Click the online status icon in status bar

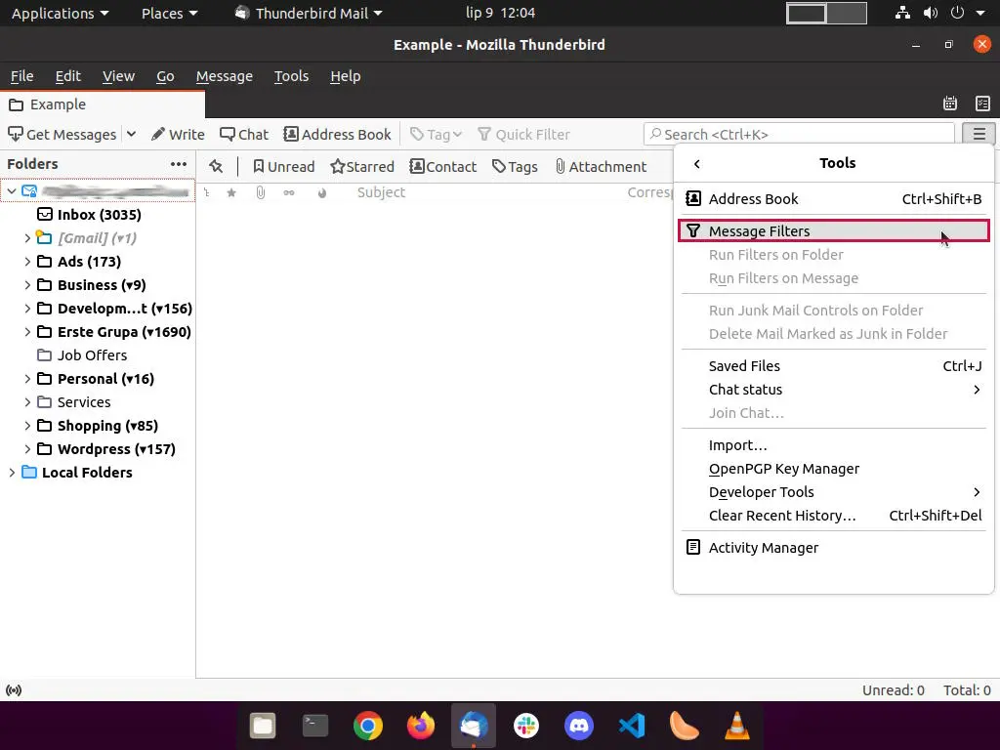pos(14,690)
